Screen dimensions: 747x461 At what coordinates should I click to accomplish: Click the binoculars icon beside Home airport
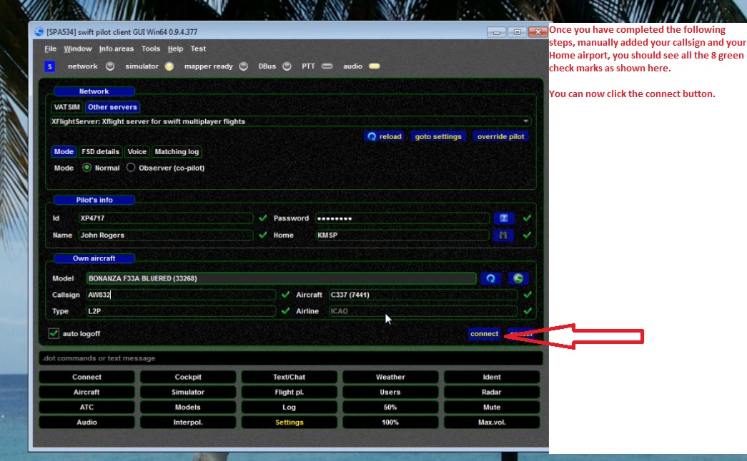pos(503,235)
